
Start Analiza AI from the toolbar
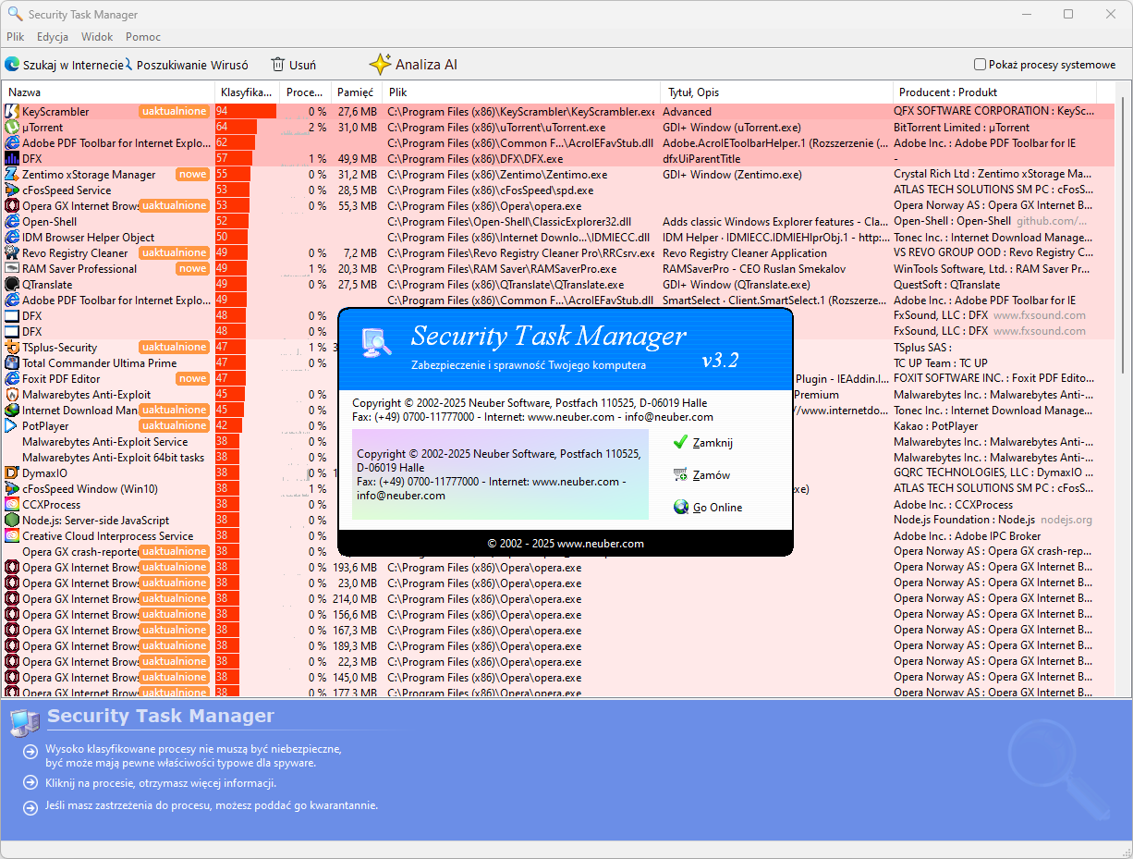click(413, 65)
